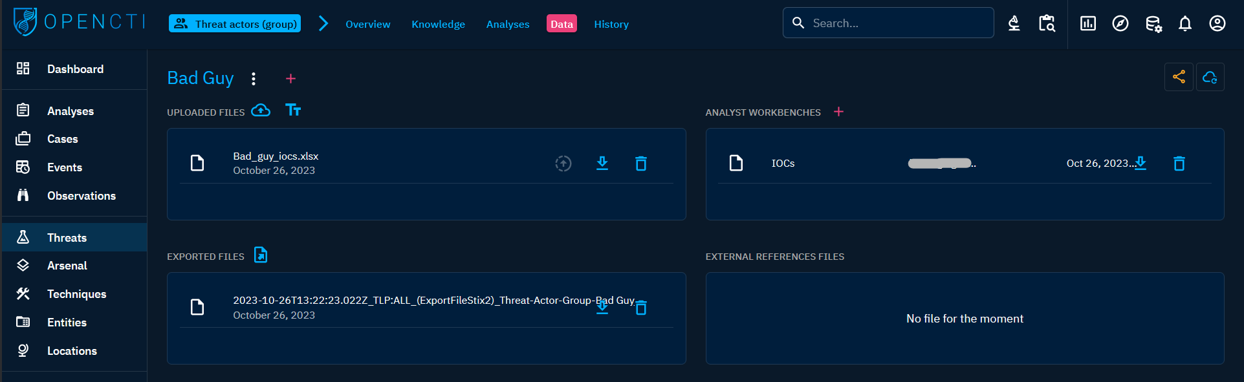Open the user profile icon

(x=1217, y=24)
